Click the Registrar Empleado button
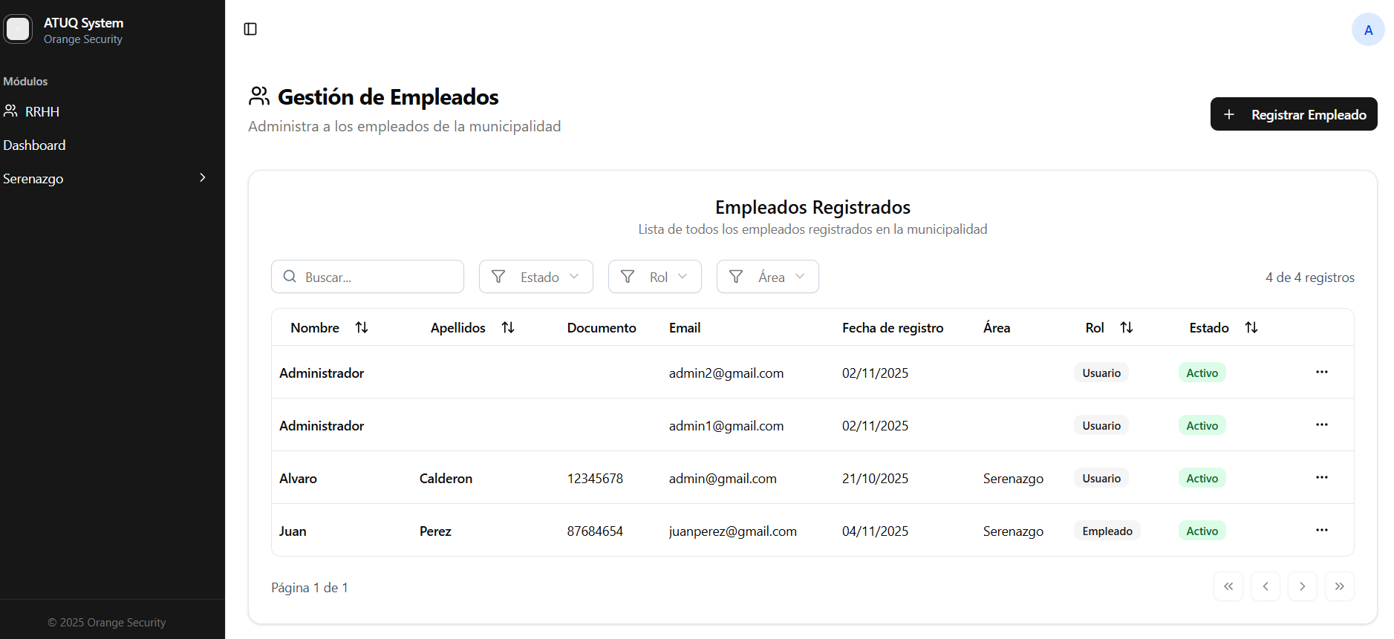Image resolution: width=1394 pixels, height=639 pixels. (x=1293, y=114)
